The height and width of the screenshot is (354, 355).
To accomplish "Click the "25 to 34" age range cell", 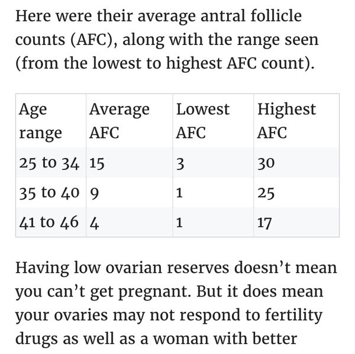I will [x=50, y=163].
